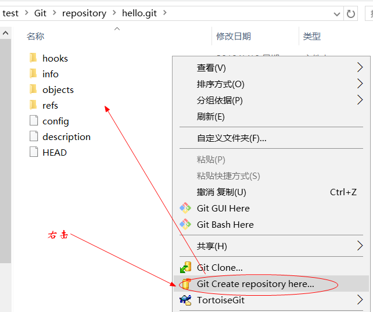The width and height of the screenshot is (373, 312).
Task: Sort by the 类型 column header
Action: coord(312,36)
